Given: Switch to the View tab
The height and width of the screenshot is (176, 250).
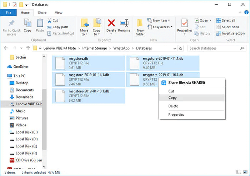Looking at the screenshot, I should [59, 12].
